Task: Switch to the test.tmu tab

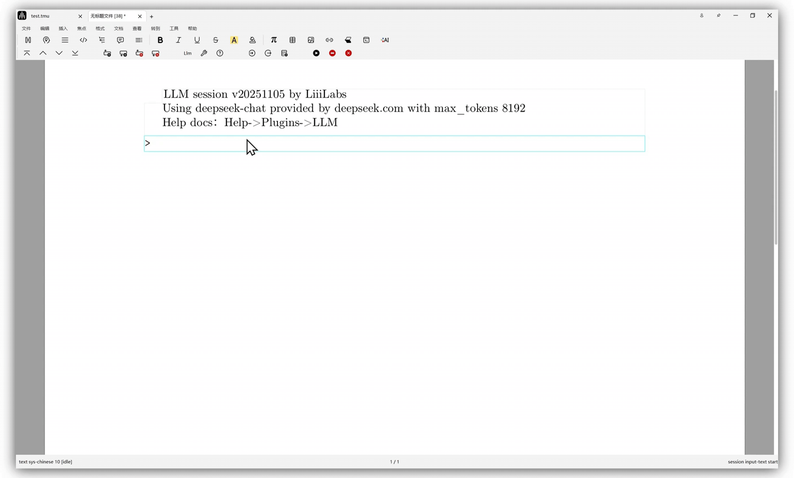Action: [41, 16]
